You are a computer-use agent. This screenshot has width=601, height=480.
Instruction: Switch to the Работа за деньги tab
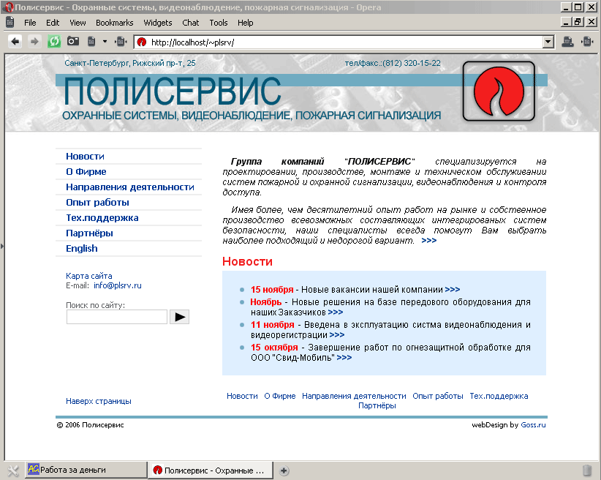tap(86, 470)
